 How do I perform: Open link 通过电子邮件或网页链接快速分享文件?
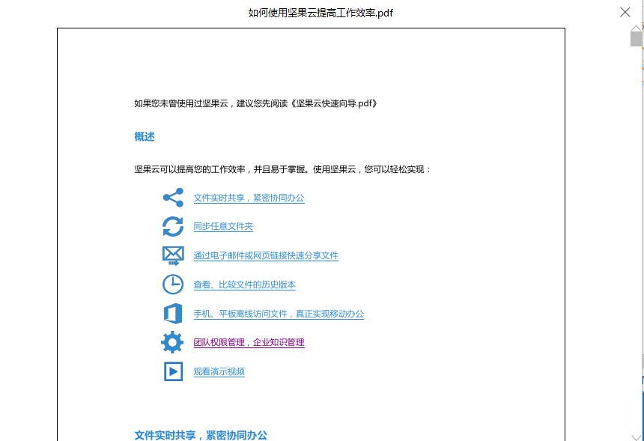pos(266,256)
